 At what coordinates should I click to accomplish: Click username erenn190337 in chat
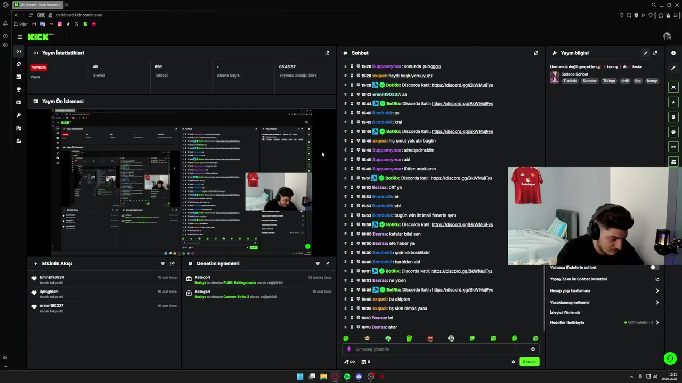point(386,94)
